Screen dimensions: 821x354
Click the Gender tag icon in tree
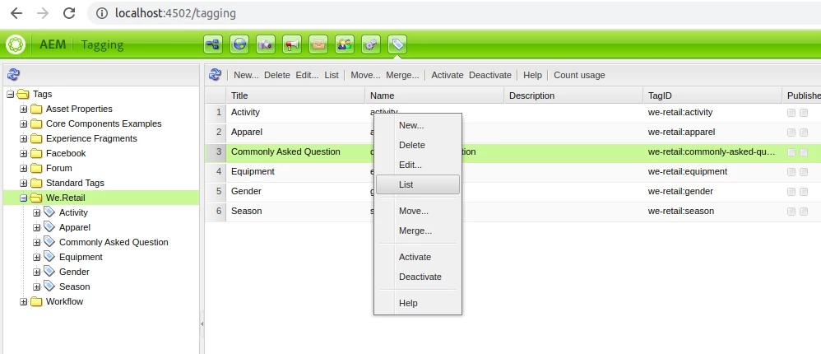[x=49, y=271]
